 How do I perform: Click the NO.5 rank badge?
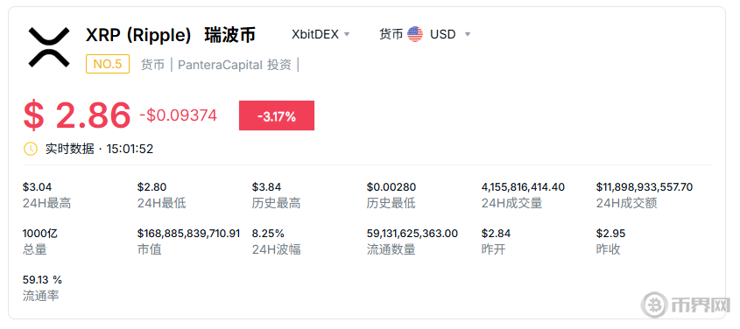coord(108,64)
